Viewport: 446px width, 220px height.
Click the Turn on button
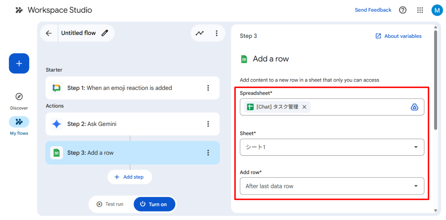click(154, 204)
